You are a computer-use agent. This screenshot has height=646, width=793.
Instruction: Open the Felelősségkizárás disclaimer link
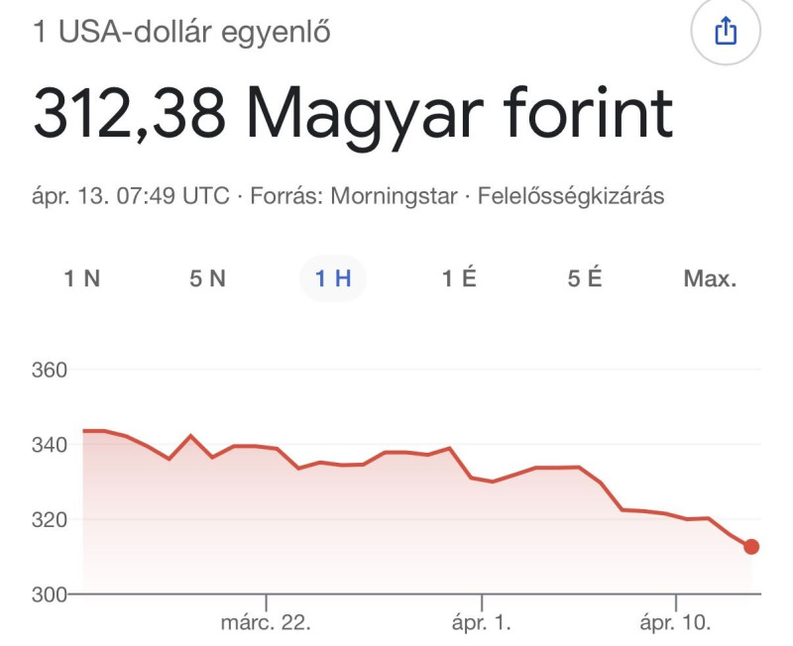tap(571, 196)
